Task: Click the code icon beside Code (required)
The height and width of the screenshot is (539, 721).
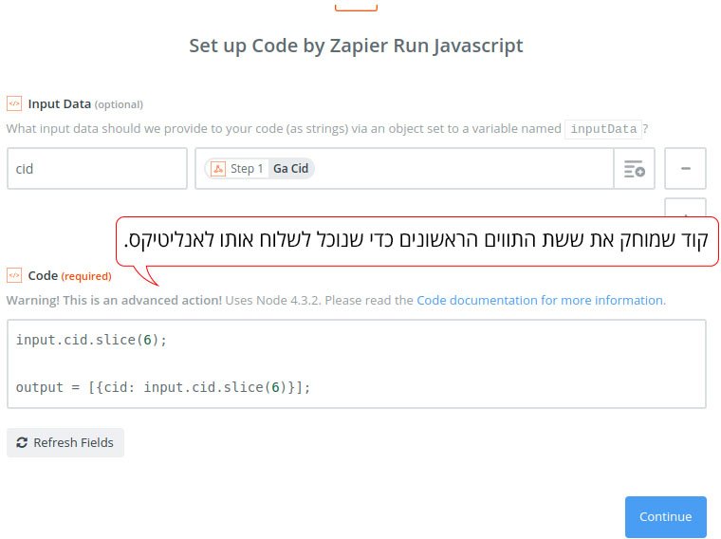Action: click(x=14, y=275)
